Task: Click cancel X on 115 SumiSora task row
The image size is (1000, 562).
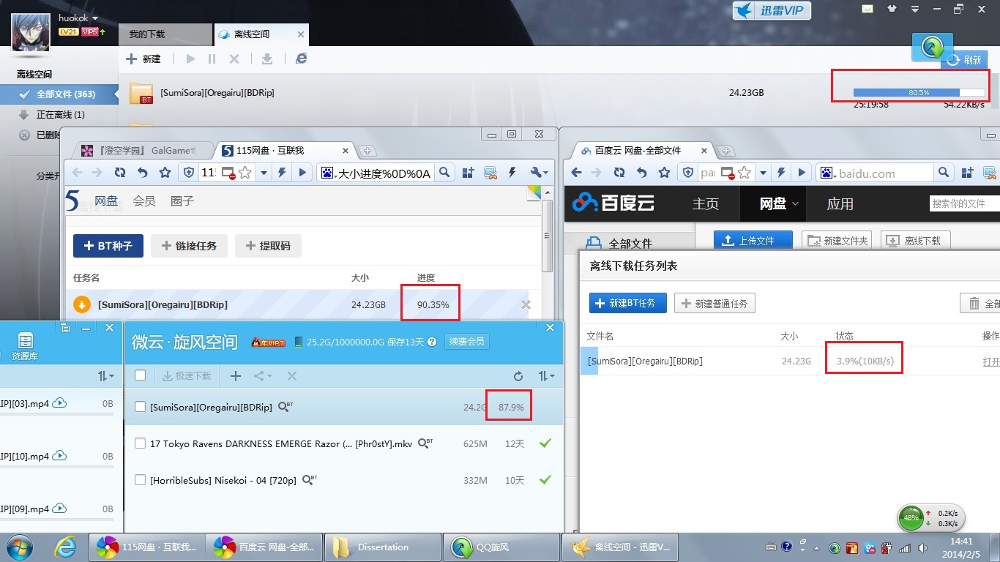Action: click(x=526, y=304)
